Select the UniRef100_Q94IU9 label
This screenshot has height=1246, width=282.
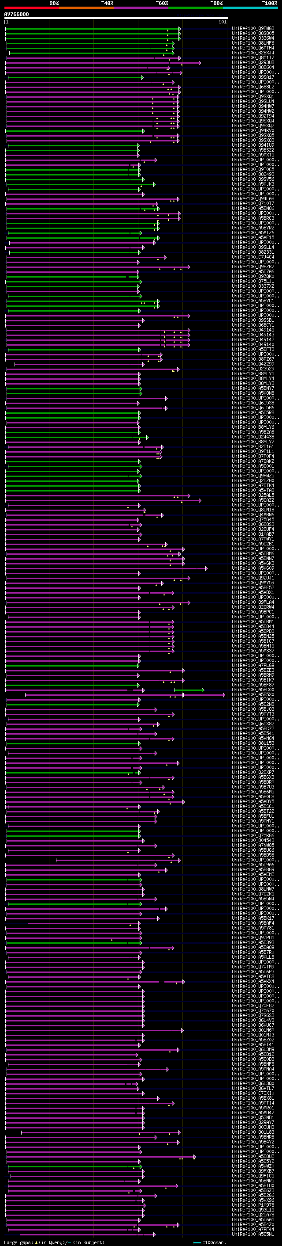(253, 145)
